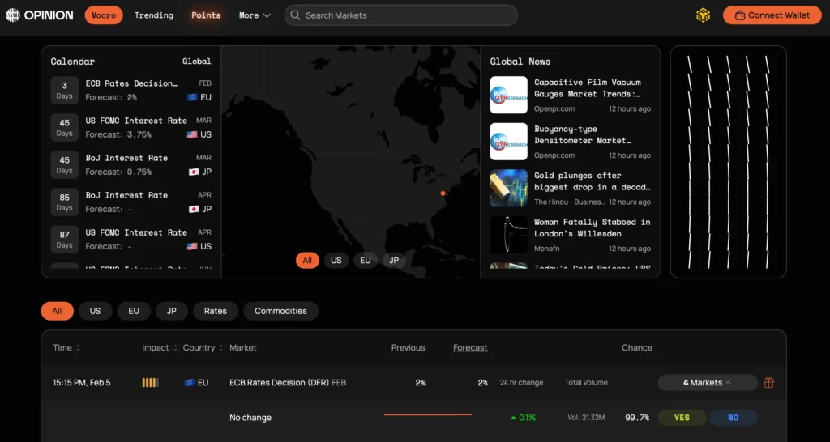Switch to the Trending tab
The image size is (830, 442).
tap(154, 15)
